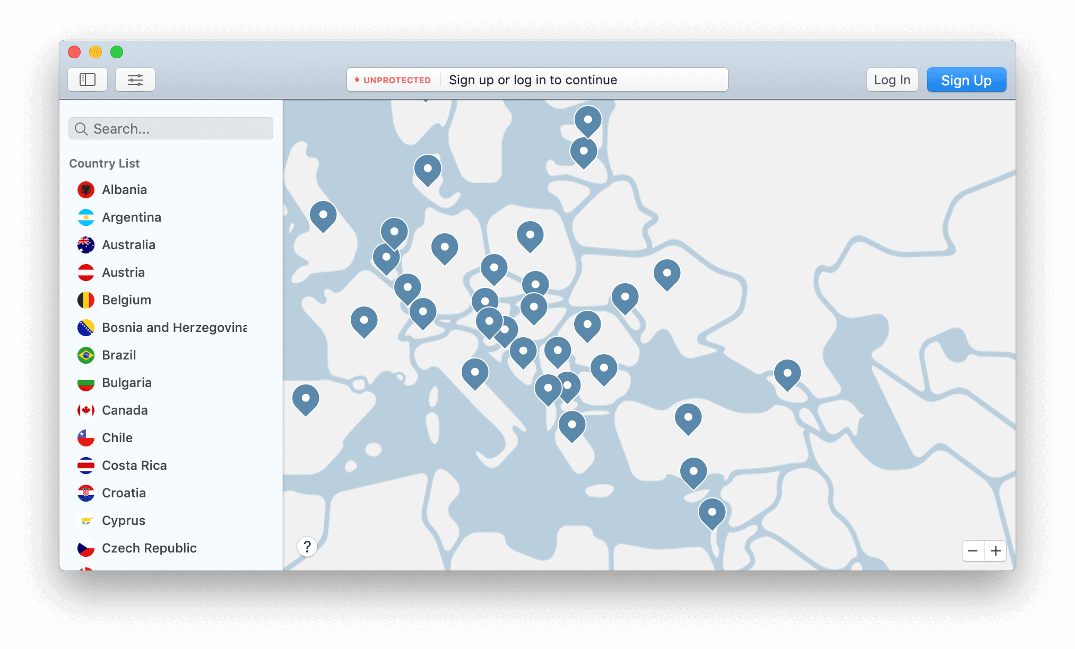Click the Country List heading
The height and width of the screenshot is (649, 1075).
click(x=105, y=163)
